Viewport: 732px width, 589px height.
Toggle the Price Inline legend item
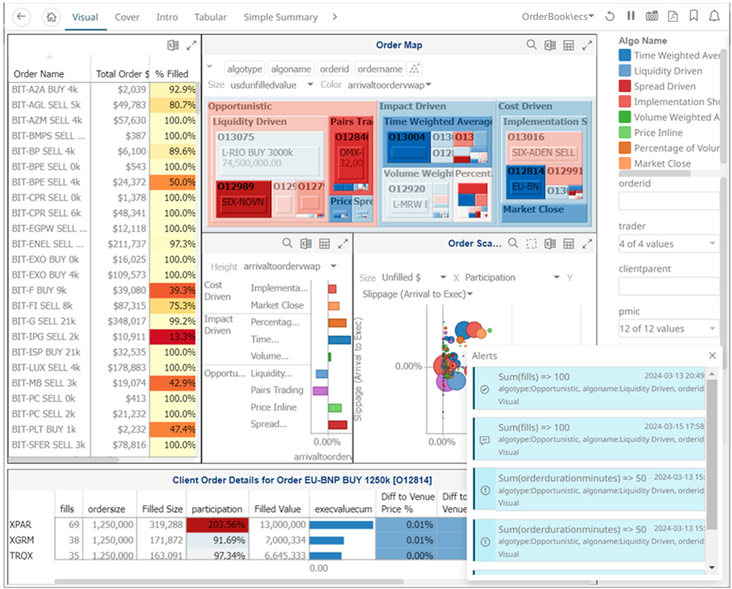tap(658, 133)
